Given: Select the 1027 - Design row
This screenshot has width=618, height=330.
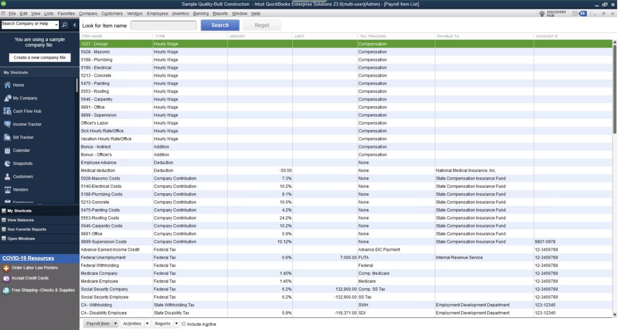Looking at the screenshot, I should pyautogui.click(x=346, y=44).
